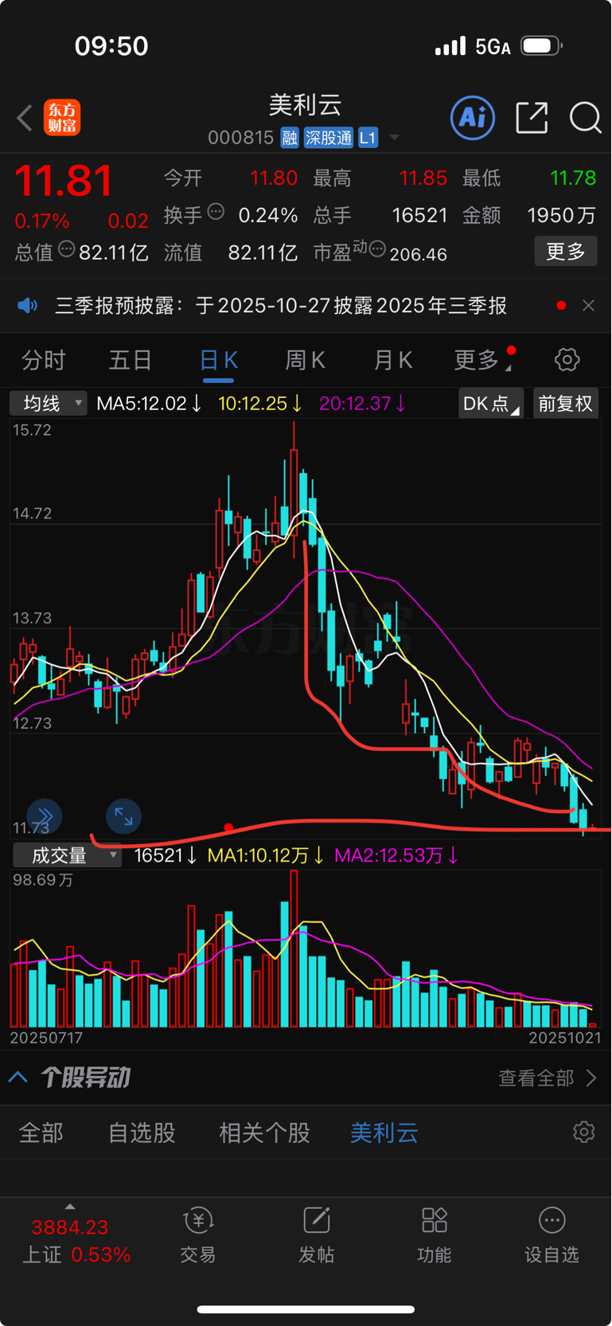Tap info icon beside 换手
The height and width of the screenshot is (1326, 612).
click(216, 212)
